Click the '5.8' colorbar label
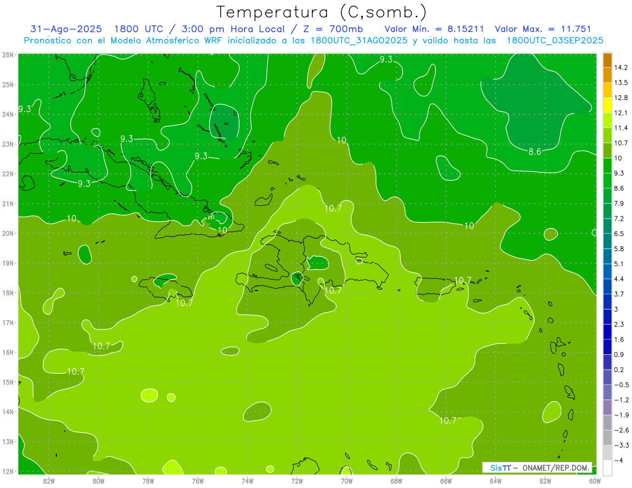The height and width of the screenshot is (488, 632). pos(619,248)
